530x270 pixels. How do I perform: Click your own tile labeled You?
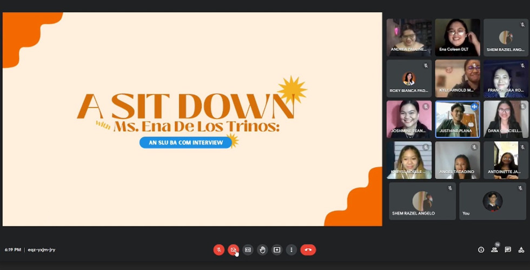click(493, 201)
